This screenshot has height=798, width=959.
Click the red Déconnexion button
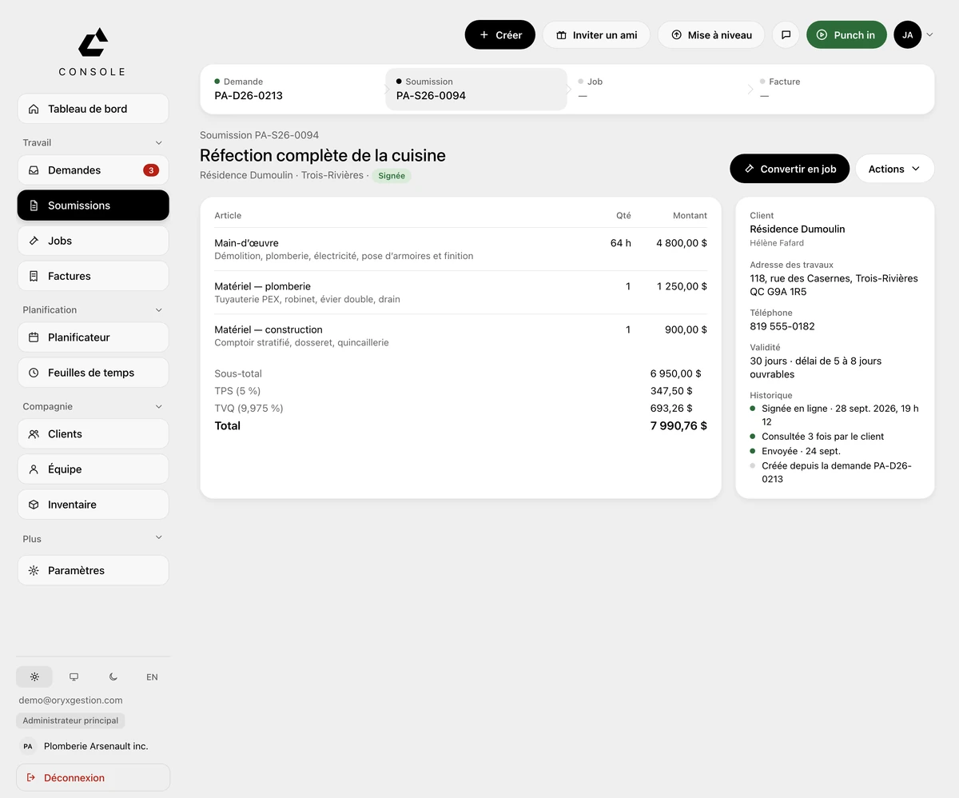93,778
